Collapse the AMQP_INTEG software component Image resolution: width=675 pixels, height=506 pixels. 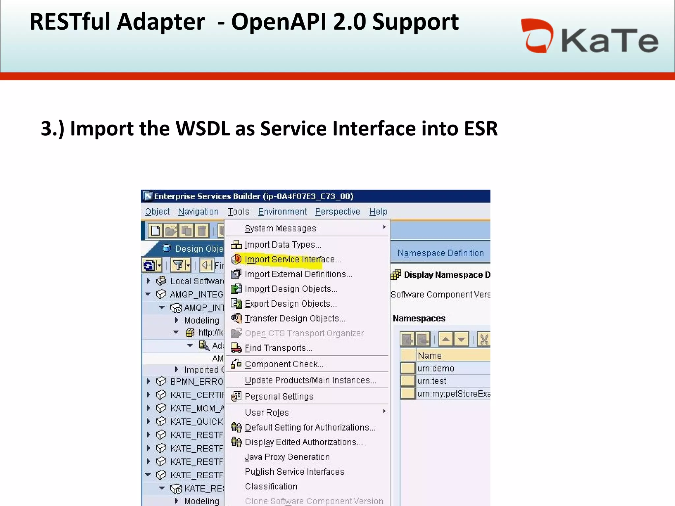148,294
